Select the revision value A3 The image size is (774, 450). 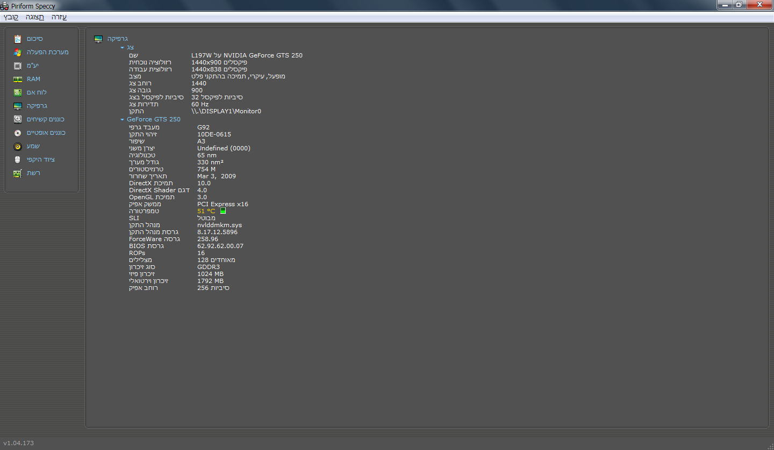(x=202, y=141)
